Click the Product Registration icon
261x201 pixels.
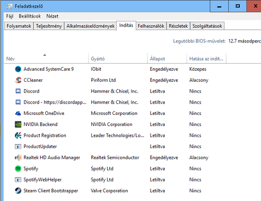[x=18, y=136]
